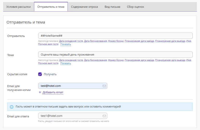This screenshot has height=130, width=200.
Task: Expand Показать under Тема field
Action: pyautogui.click(x=65, y=63)
